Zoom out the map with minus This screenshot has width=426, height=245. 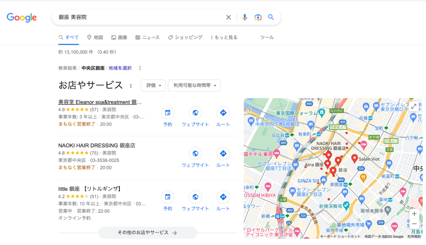(x=414, y=224)
